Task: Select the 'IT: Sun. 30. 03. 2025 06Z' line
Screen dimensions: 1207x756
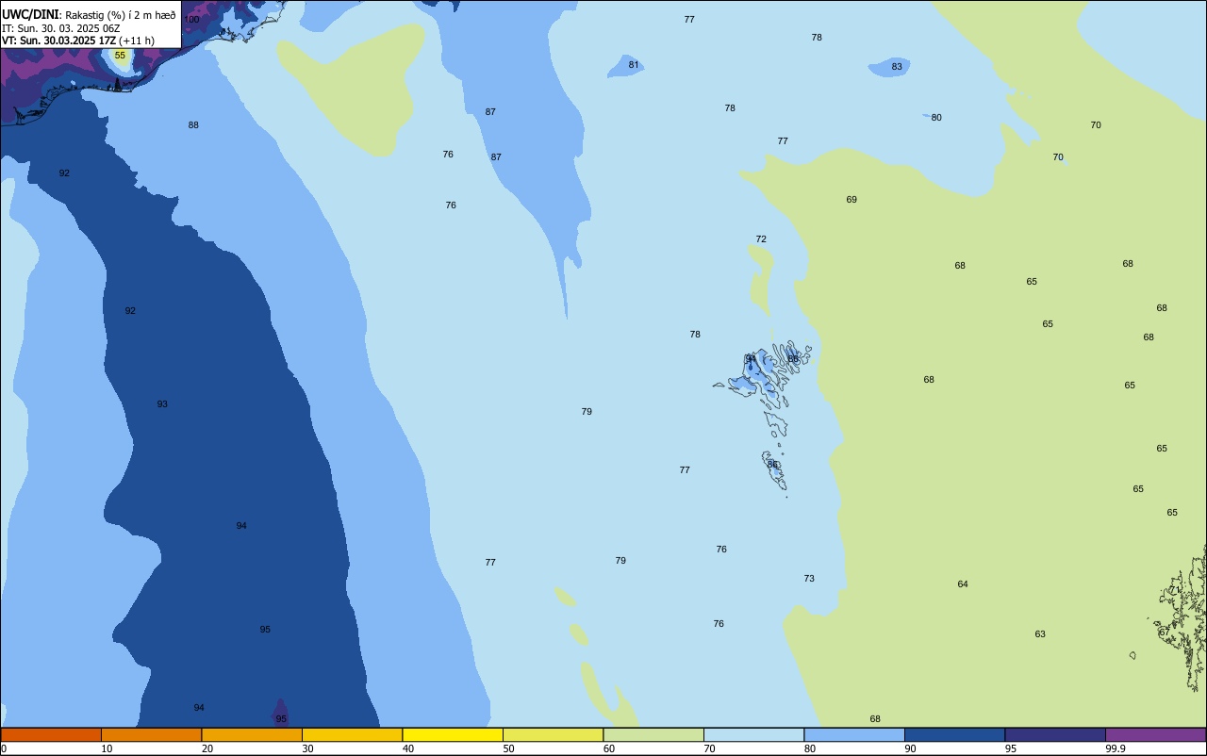Action: (x=61, y=28)
